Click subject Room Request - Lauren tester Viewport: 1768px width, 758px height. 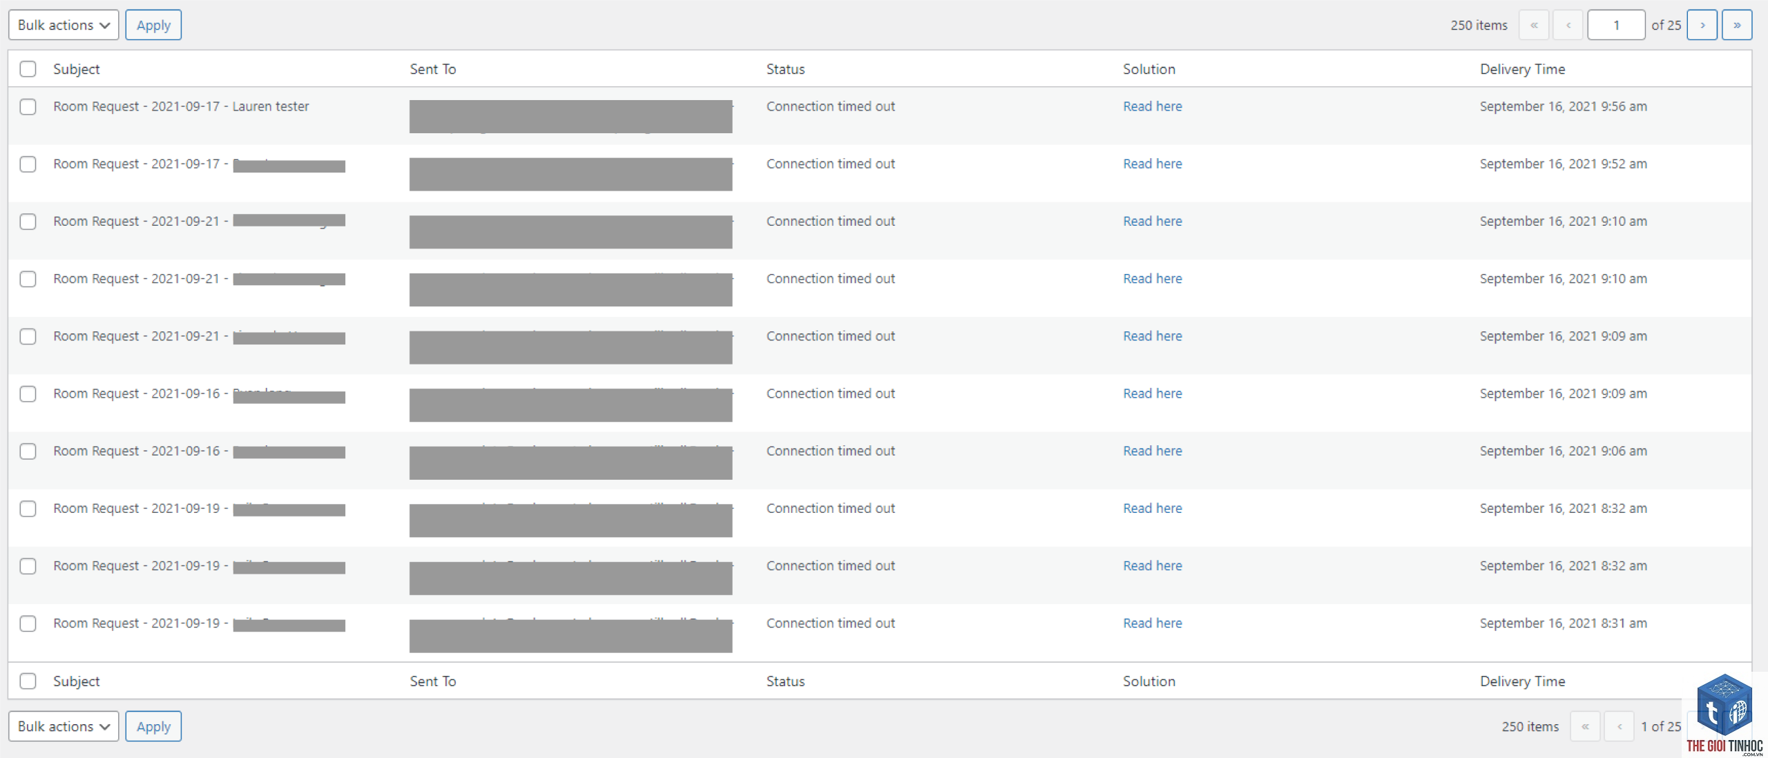click(x=181, y=106)
